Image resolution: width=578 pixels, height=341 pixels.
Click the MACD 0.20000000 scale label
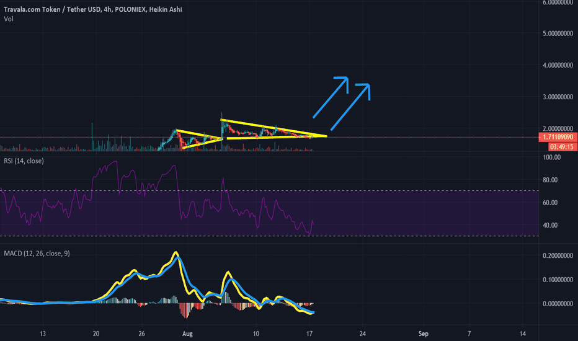click(x=558, y=255)
